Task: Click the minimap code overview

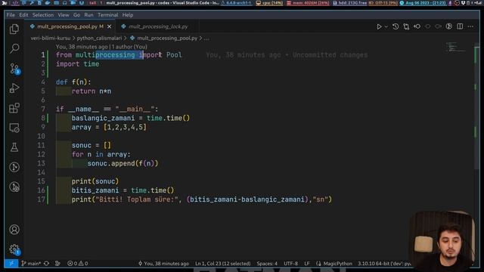Action: (455, 47)
